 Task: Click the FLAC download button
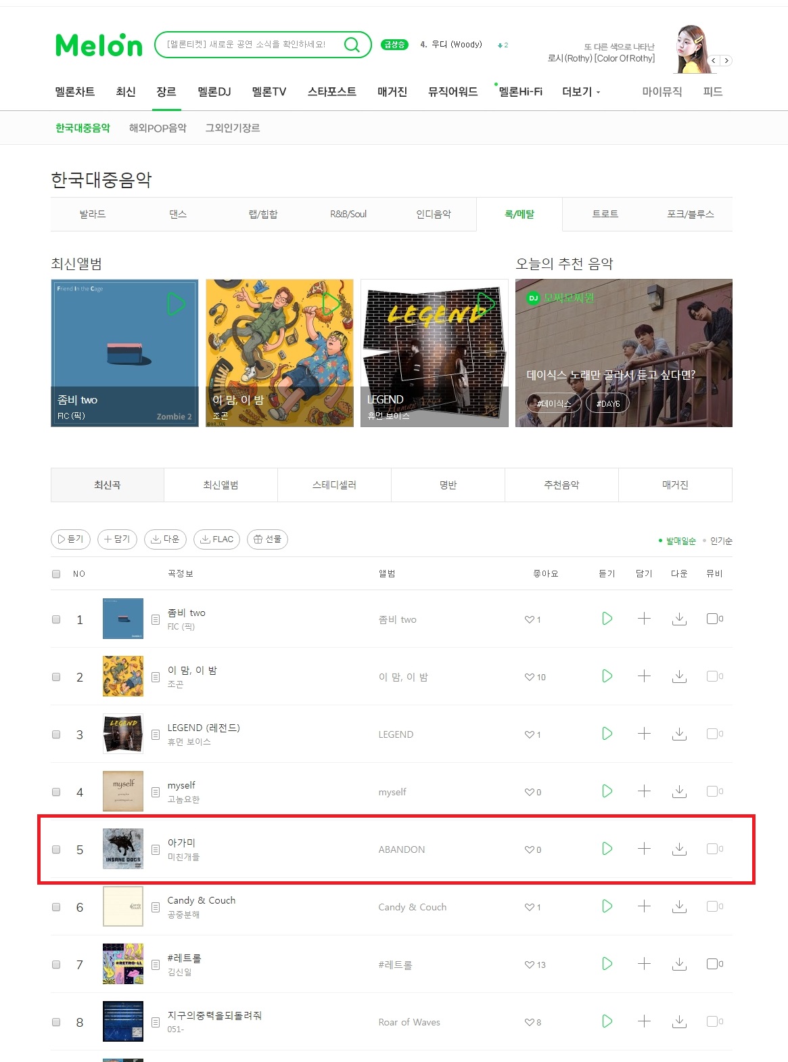pyautogui.click(x=216, y=539)
